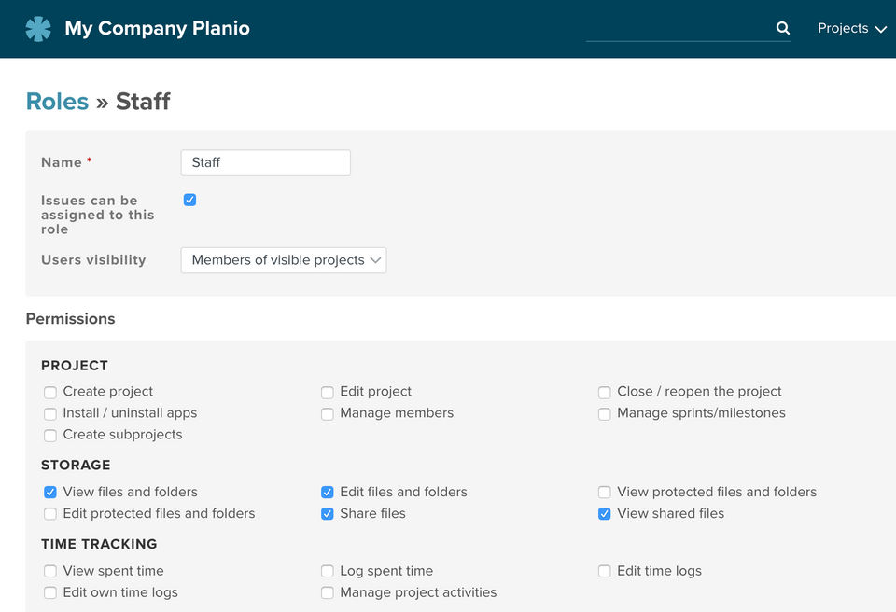This screenshot has width=896, height=612.
Task: Check the Log spent time box
Action: 328,572
